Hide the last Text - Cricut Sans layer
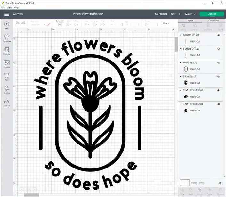Image resolution: width=226 pixels, height=197 pixels. click(x=219, y=104)
